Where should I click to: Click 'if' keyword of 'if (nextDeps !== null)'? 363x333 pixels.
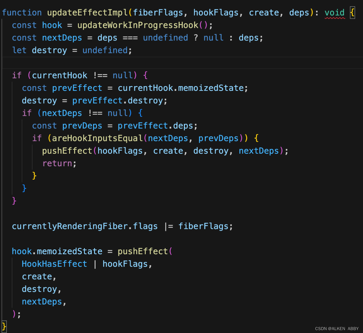click(27, 113)
